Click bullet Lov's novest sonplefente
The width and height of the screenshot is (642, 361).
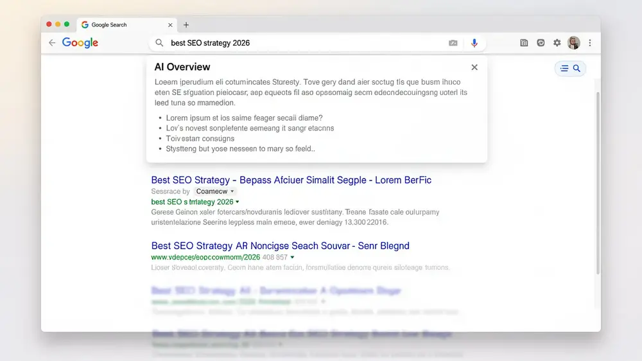pos(250,128)
